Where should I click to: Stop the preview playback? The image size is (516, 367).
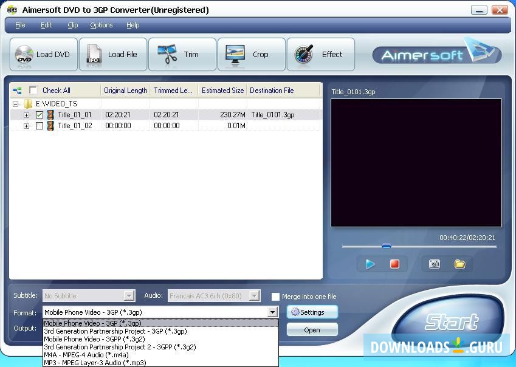point(394,264)
